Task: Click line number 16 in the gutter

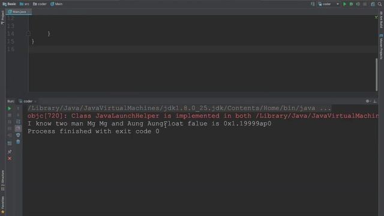Action: coord(11,49)
